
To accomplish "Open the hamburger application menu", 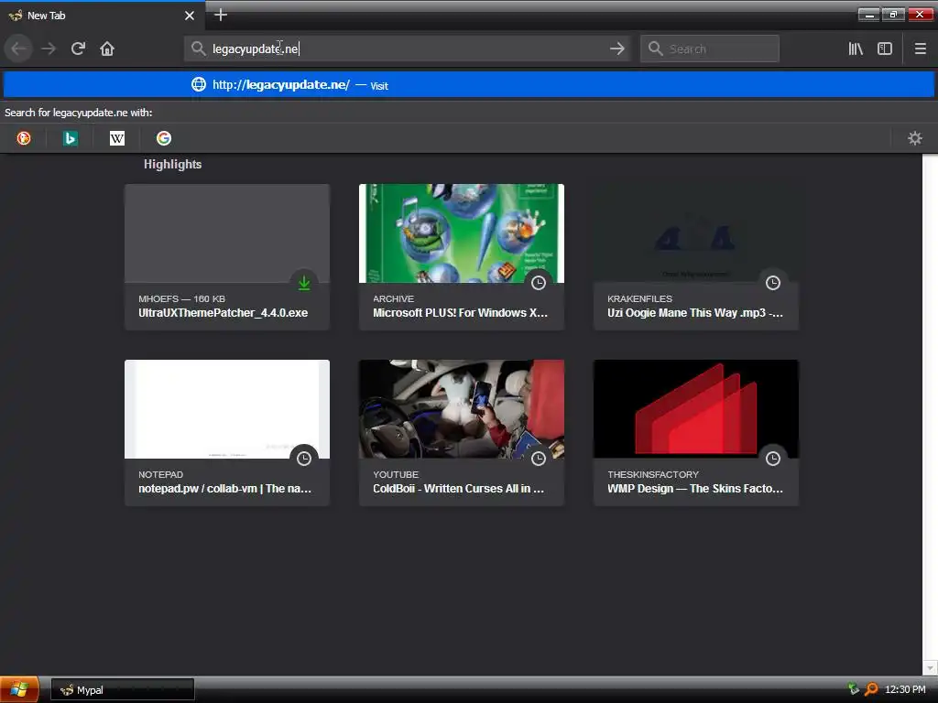I will click(x=921, y=49).
